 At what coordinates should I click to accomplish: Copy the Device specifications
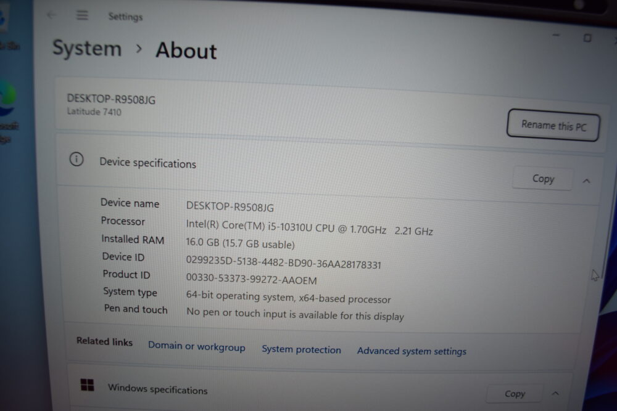[x=543, y=179]
